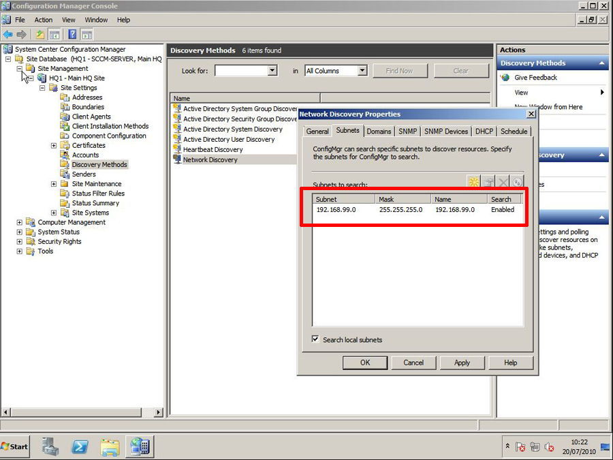This screenshot has width=613, height=460.
Task: Click the subnet Properties icon
Action: [x=488, y=182]
